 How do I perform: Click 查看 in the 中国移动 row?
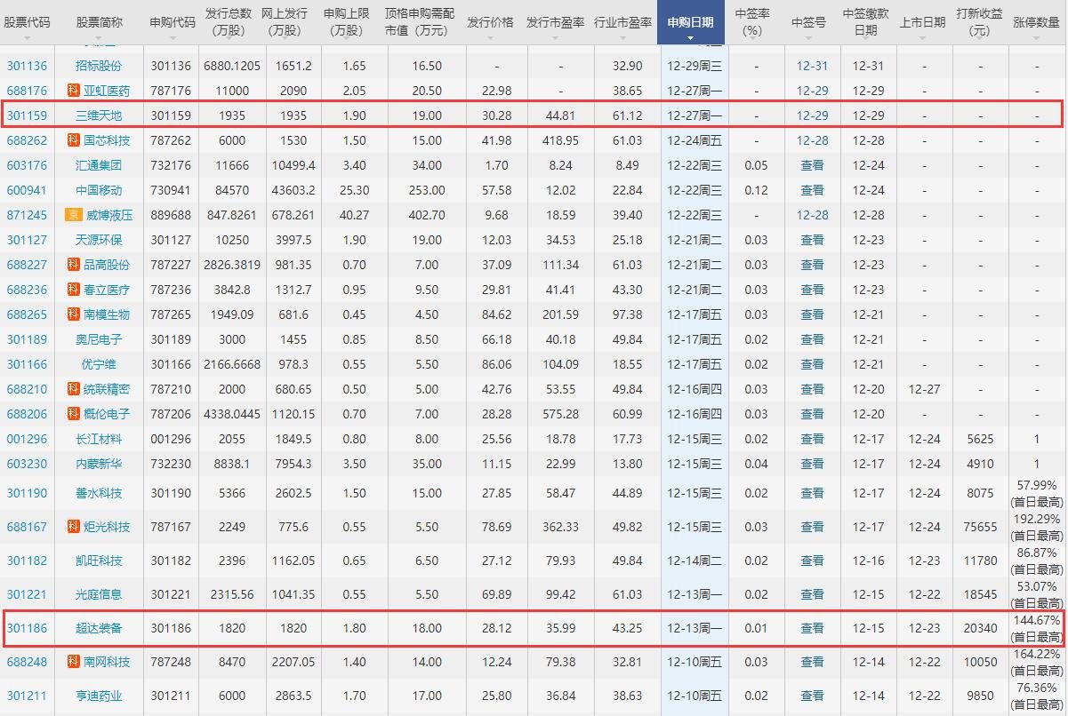pyautogui.click(x=812, y=190)
